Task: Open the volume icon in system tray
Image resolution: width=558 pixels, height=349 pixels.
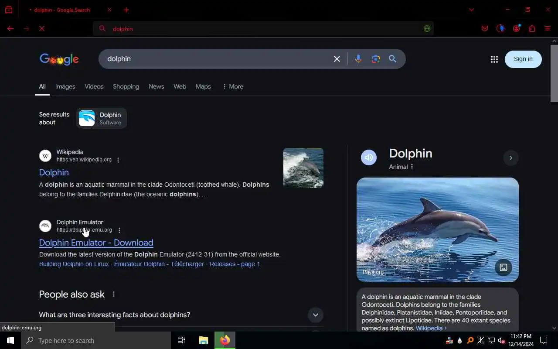Action: point(501,341)
